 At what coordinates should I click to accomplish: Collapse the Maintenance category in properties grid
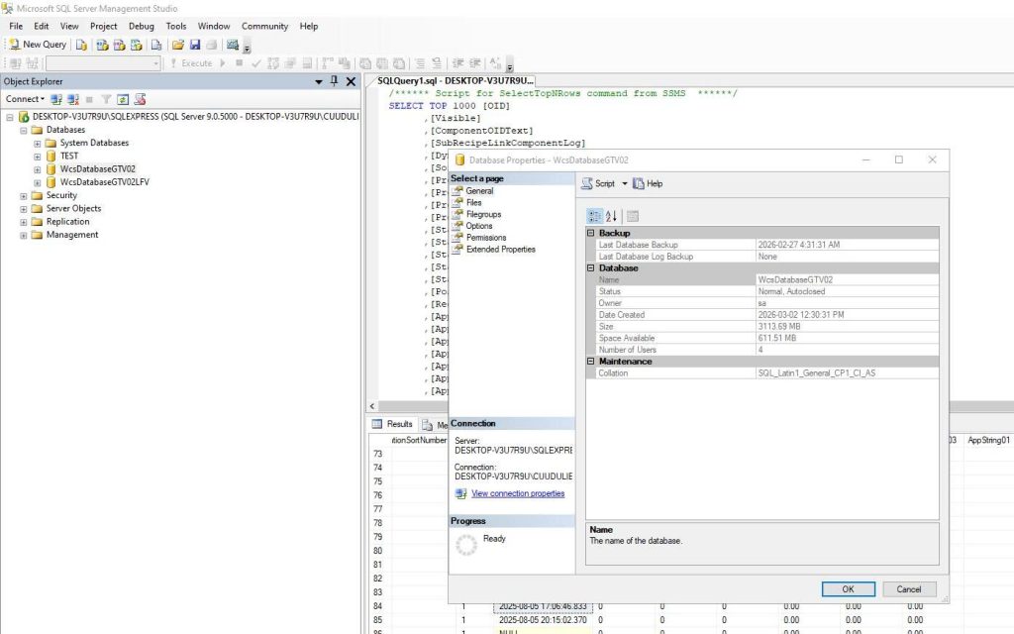pyautogui.click(x=590, y=361)
